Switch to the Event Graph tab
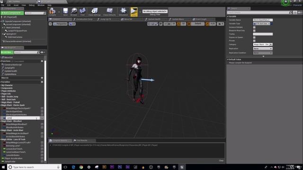The width and height of the screenshot is (303, 170). tap(201, 19)
